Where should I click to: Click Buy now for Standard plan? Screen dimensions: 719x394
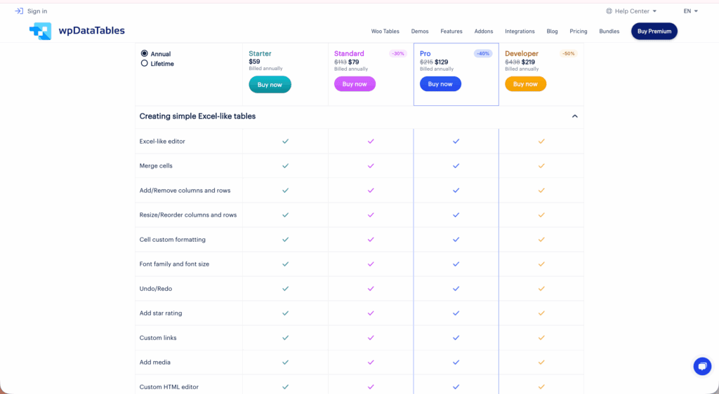(355, 84)
